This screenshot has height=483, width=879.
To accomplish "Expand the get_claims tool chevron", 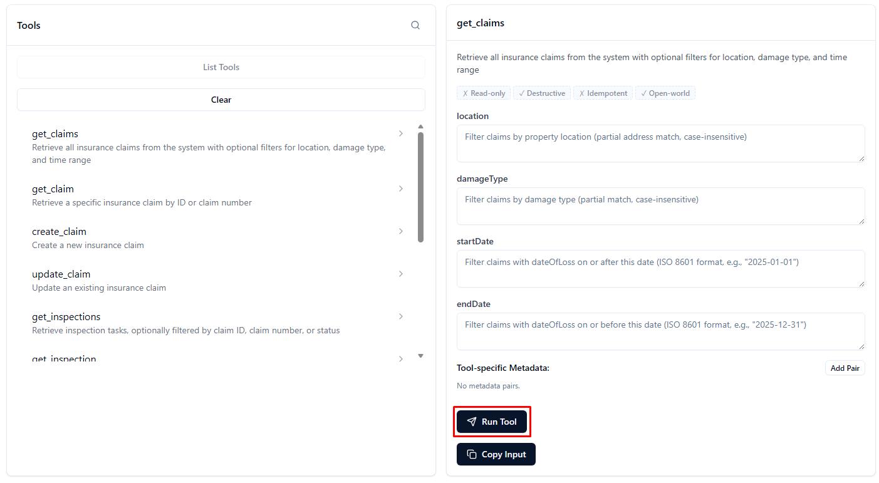I will [401, 133].
